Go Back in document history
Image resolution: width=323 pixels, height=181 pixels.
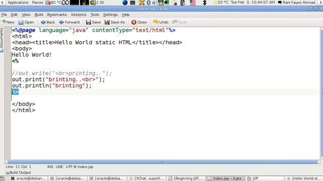point(48,22)
